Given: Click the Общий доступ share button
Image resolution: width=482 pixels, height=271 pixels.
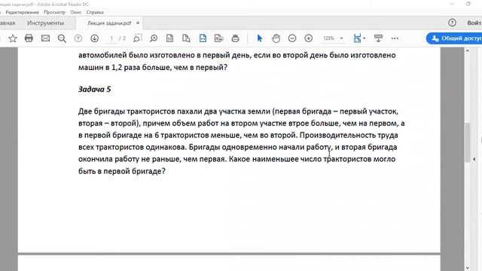Looking at the screenshot, I should [454, 38].
